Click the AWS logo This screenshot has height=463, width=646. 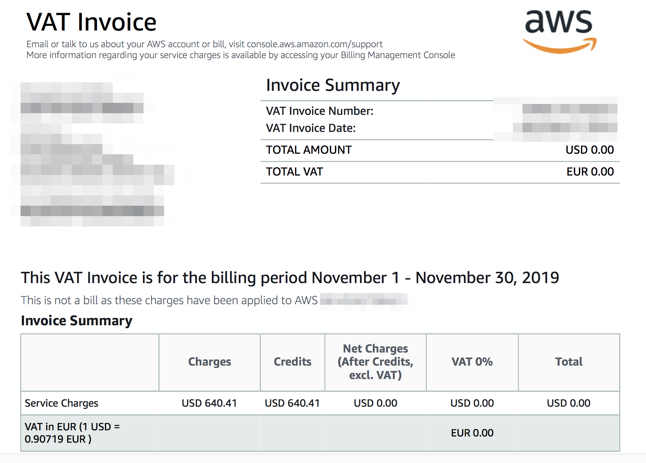click(559, 31)
